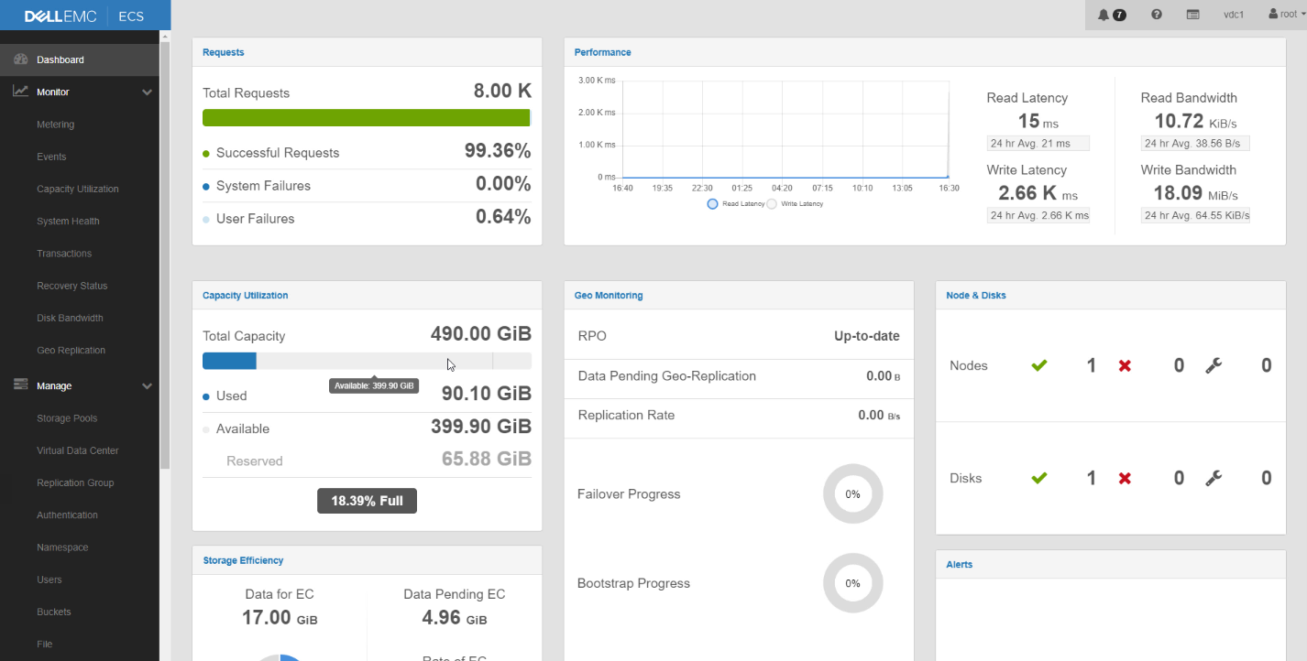Open the guide list icon in header
Image resolution: width=1307 pixels, height=661 pixels.
click(1192, 15)
